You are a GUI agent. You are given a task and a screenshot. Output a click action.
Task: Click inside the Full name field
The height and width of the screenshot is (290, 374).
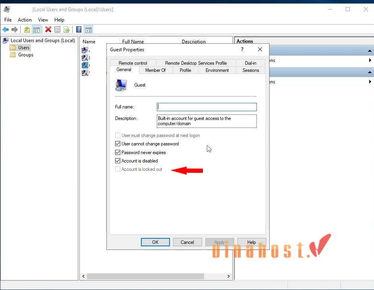point(206,107)
